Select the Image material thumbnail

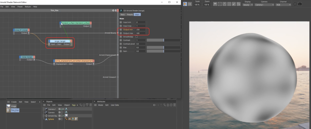(9, 106)
